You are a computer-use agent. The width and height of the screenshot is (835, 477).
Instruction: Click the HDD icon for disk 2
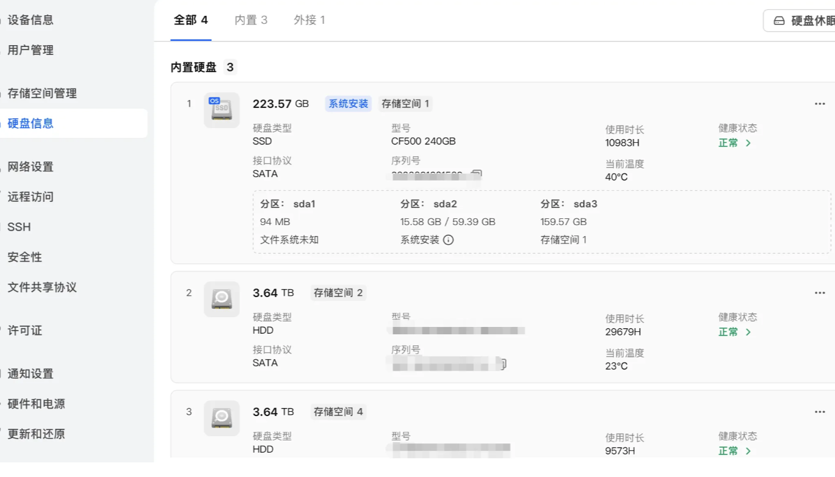(x=221, y=299)
